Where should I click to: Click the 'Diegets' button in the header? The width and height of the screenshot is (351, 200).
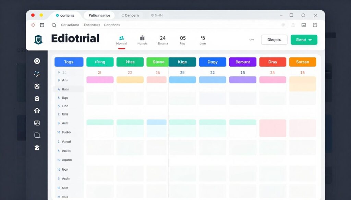pos(274,40)
